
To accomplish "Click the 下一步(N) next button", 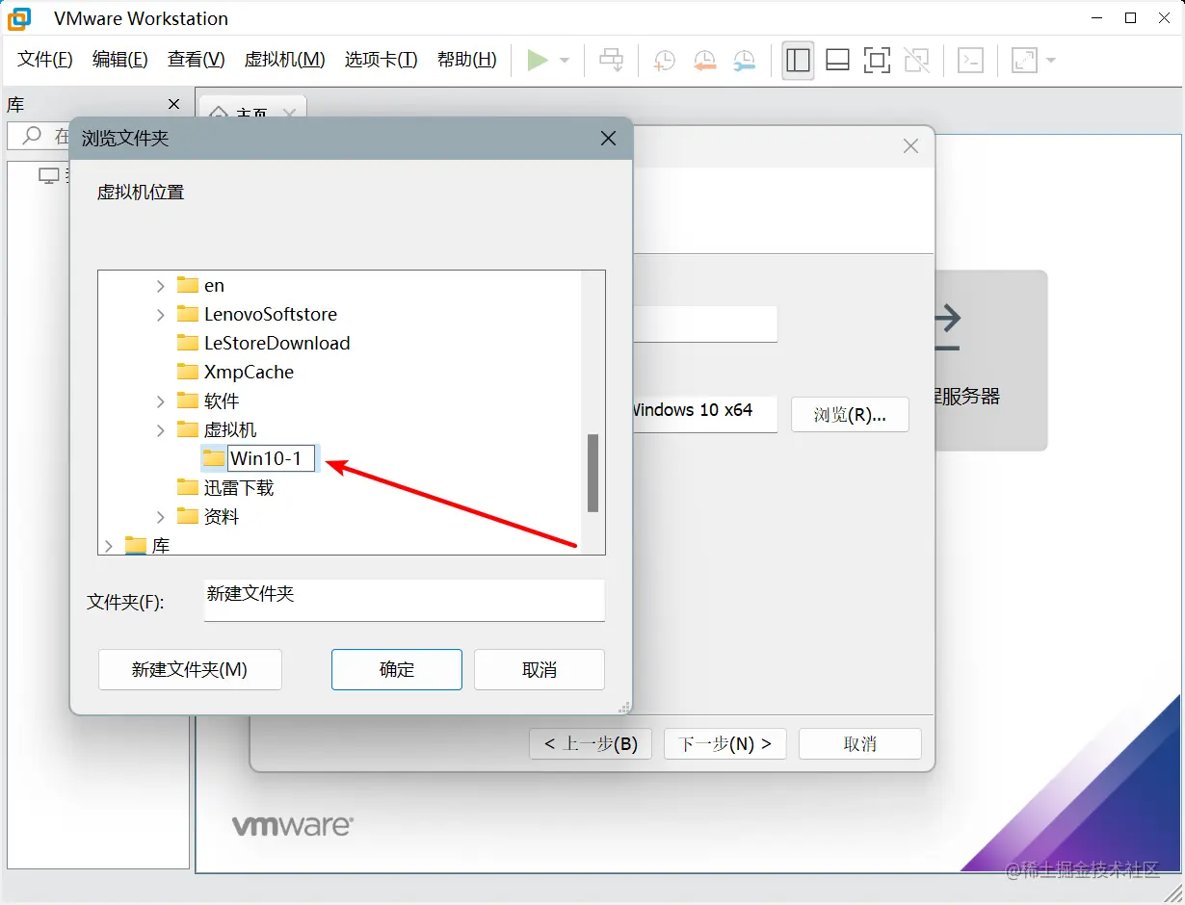I will [725, 744].
